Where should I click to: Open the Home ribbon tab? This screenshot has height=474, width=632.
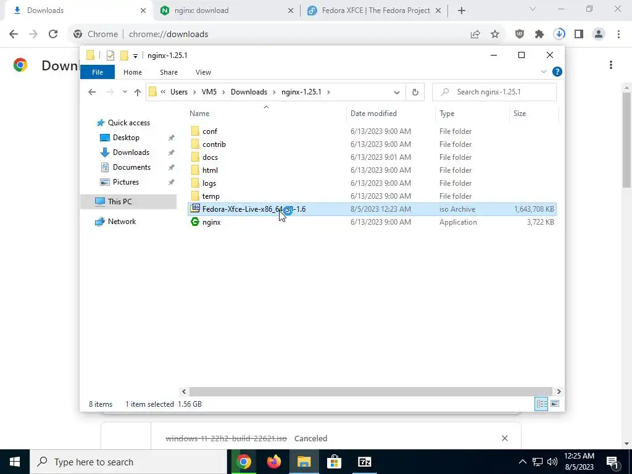(133, 72)
